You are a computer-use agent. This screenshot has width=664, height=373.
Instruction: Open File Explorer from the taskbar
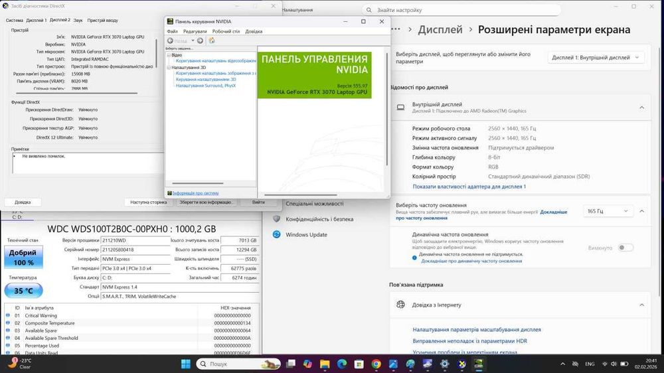pyautogui.click(x=325, y=364)
